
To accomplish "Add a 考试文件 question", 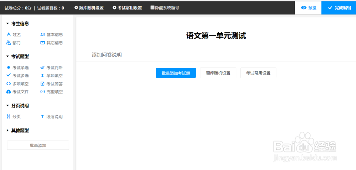I will coord(17,92).
